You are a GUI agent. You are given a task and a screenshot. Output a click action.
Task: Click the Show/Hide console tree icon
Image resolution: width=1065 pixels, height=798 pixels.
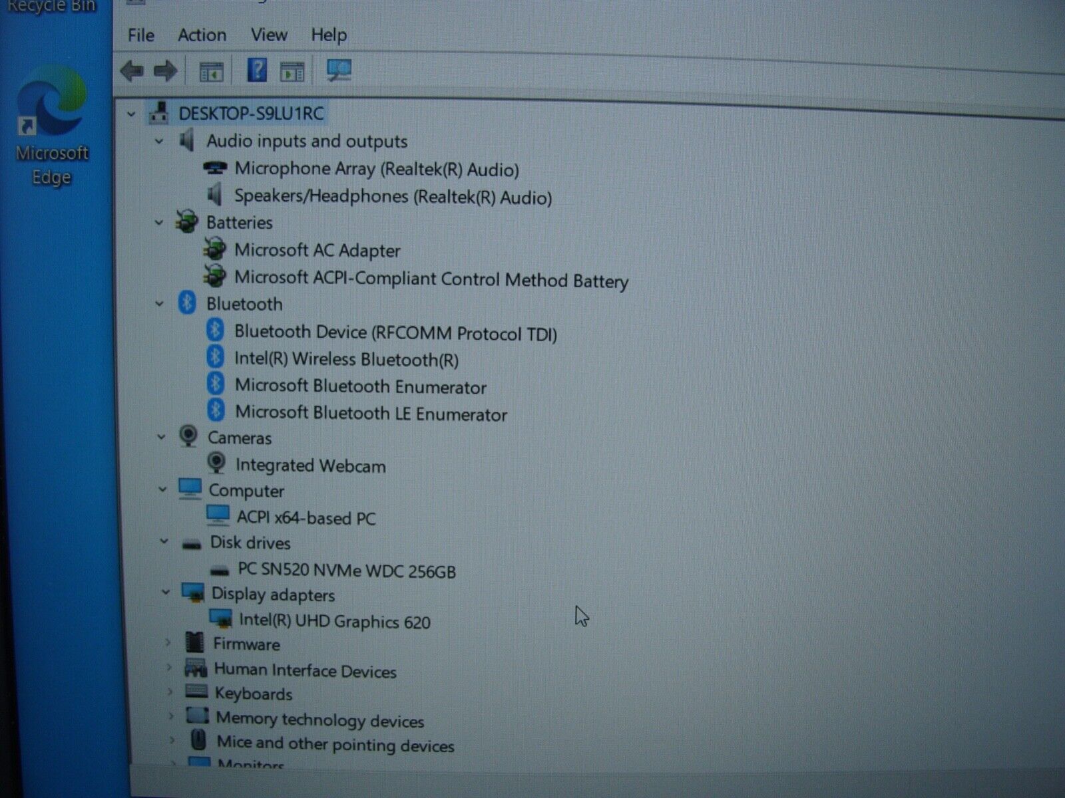click(x=212, y=71)
